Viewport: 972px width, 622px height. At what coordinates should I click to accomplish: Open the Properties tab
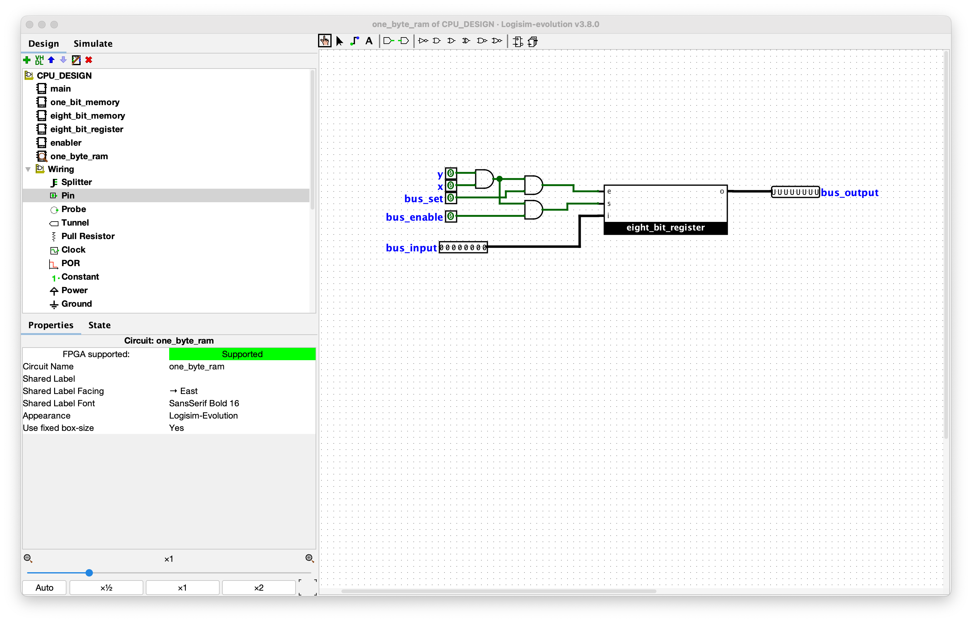click(x=51, y=325)
